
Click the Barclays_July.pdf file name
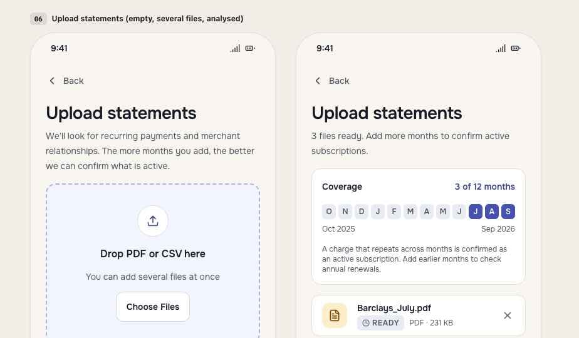tap(394, 308)
